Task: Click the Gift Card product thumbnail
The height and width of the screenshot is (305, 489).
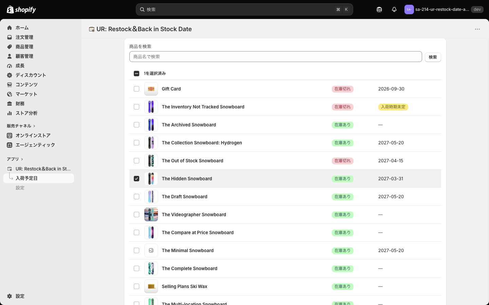Action: pyautogui.click(x=151, y=89)
